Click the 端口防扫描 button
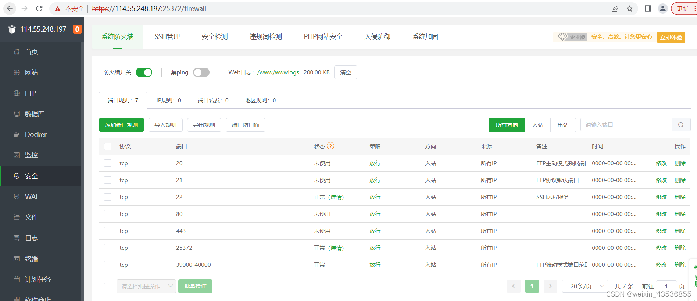 tap(246, 125)
